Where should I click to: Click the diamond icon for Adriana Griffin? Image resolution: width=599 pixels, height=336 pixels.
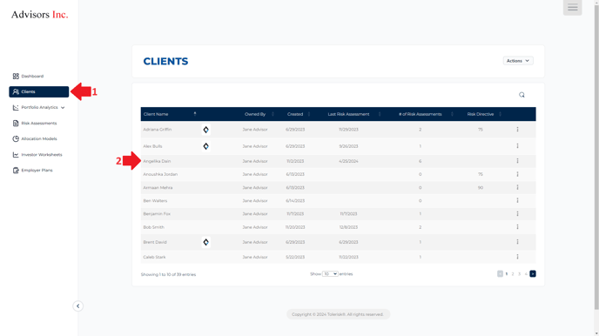tap(205, 130)
